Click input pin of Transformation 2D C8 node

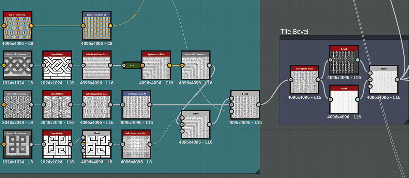point(83,26)
